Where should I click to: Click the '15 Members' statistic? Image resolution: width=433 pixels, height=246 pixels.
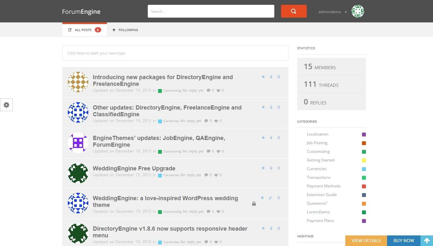point(331,67)
